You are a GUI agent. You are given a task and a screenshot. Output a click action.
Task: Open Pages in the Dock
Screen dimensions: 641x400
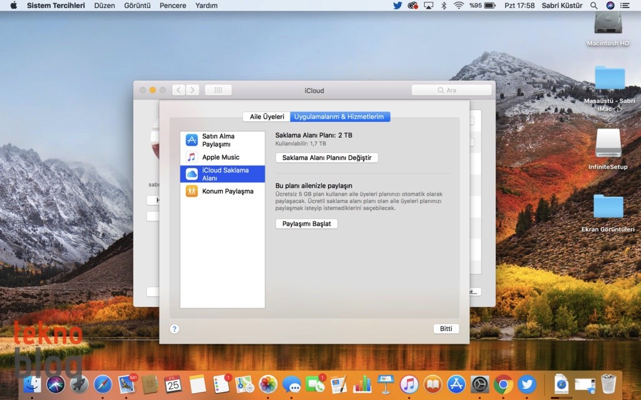coord(339,384)
